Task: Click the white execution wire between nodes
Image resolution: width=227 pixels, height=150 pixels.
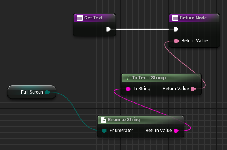Action: point(142,30)
